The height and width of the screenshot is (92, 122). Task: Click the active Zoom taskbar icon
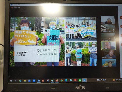pos(84,80)
